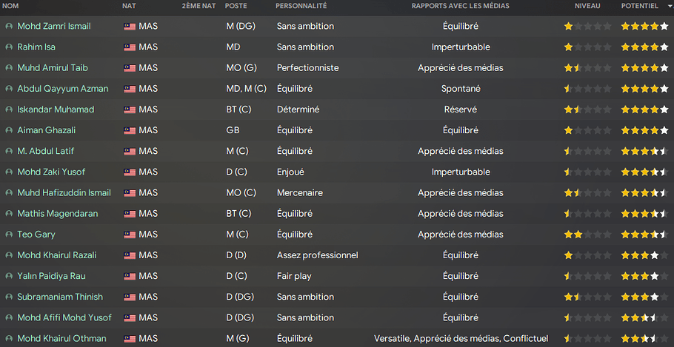674x347 pixels.
Task: Open Subramaniam Thinish's player profile
Action: [x=60, y=297]
